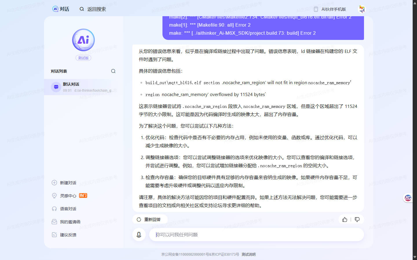Click the 建议反馈 edit icon
Screen dimensions: 417x260
[54, 235]
